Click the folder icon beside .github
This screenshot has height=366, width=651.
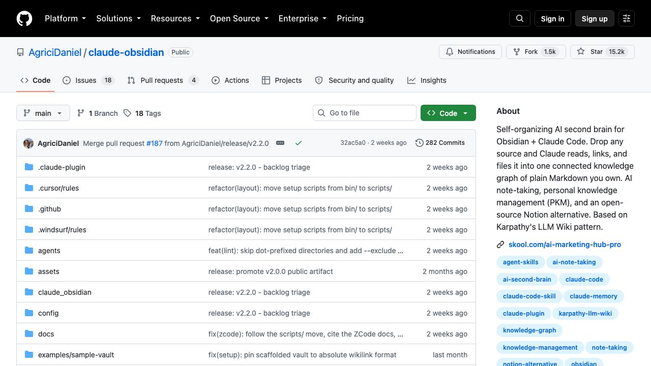29,209
